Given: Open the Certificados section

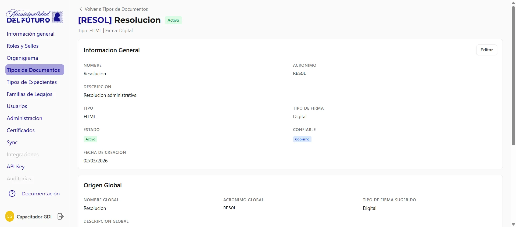Looking at the screenshot, I should point(21,130).
